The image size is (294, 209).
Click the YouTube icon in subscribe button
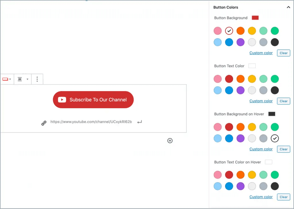62,100
